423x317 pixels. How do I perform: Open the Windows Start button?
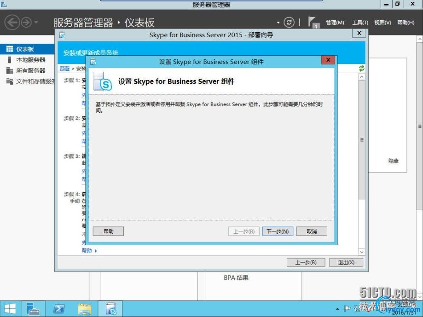pyautogui.click(x=10, y=309)
